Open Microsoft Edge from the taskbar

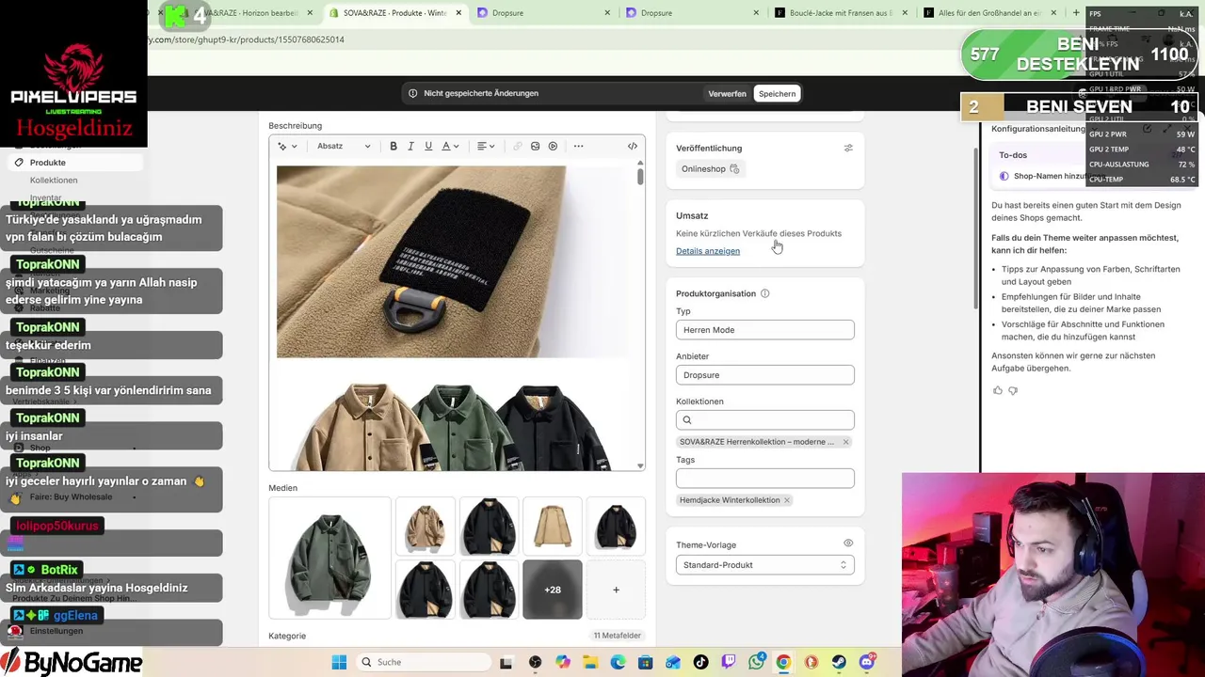618,662
